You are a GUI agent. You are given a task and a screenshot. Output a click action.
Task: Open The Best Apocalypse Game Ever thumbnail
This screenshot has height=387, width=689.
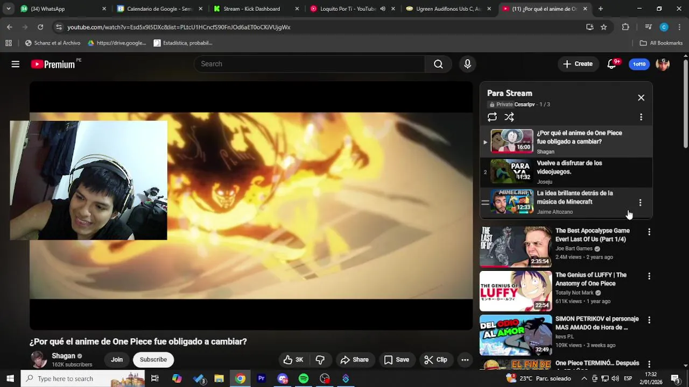click(516, 247)
